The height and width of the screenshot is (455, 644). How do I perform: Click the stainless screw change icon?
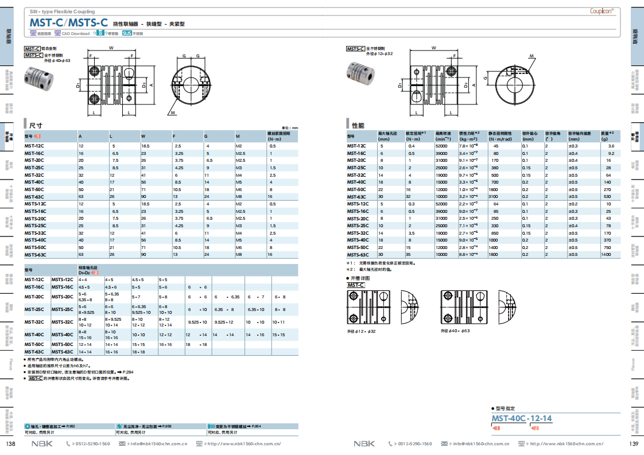tap(211, 426)
